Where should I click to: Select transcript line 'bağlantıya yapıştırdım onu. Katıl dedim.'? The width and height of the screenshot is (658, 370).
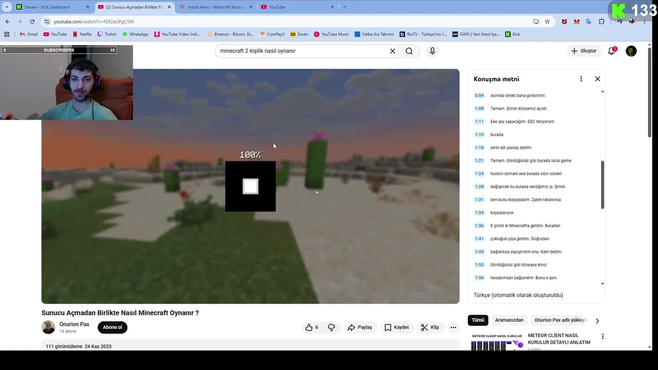pyautogui.click(x=526, y=252)
